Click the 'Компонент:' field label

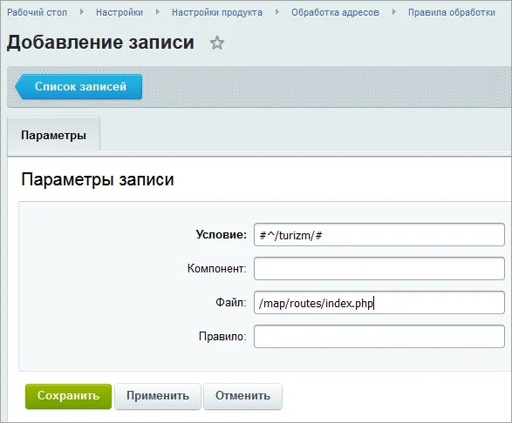pyautogui.click(x=217, y=269)
